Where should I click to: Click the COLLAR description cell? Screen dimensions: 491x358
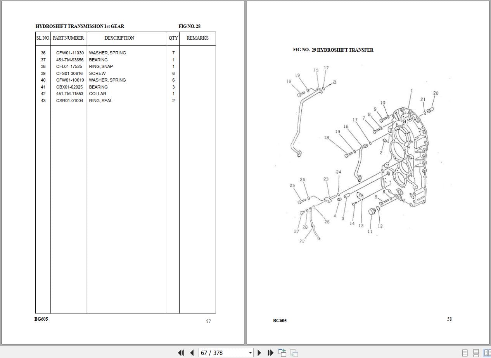point(98,94)
